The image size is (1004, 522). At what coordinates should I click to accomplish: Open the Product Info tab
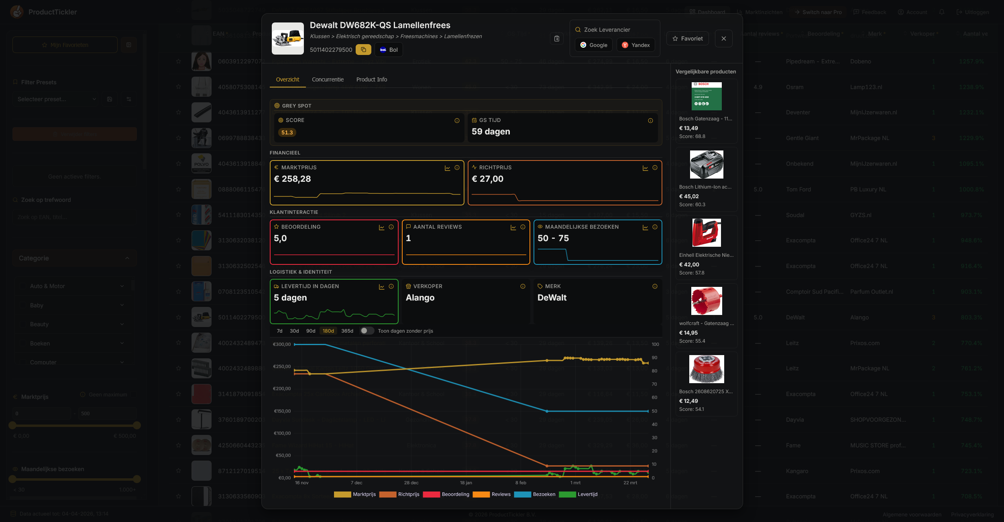[x=371, y=79]
